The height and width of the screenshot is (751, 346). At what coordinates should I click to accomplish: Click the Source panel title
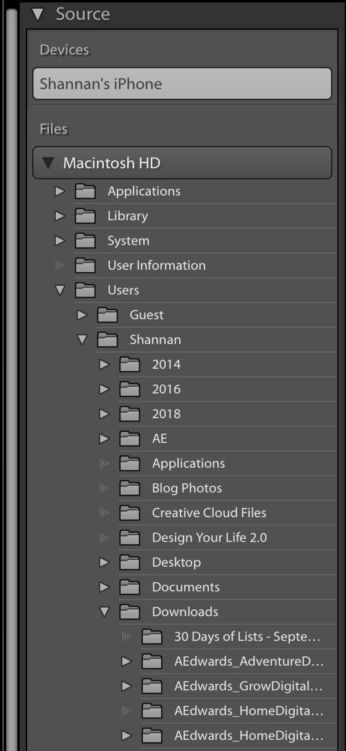pos(83,14)
